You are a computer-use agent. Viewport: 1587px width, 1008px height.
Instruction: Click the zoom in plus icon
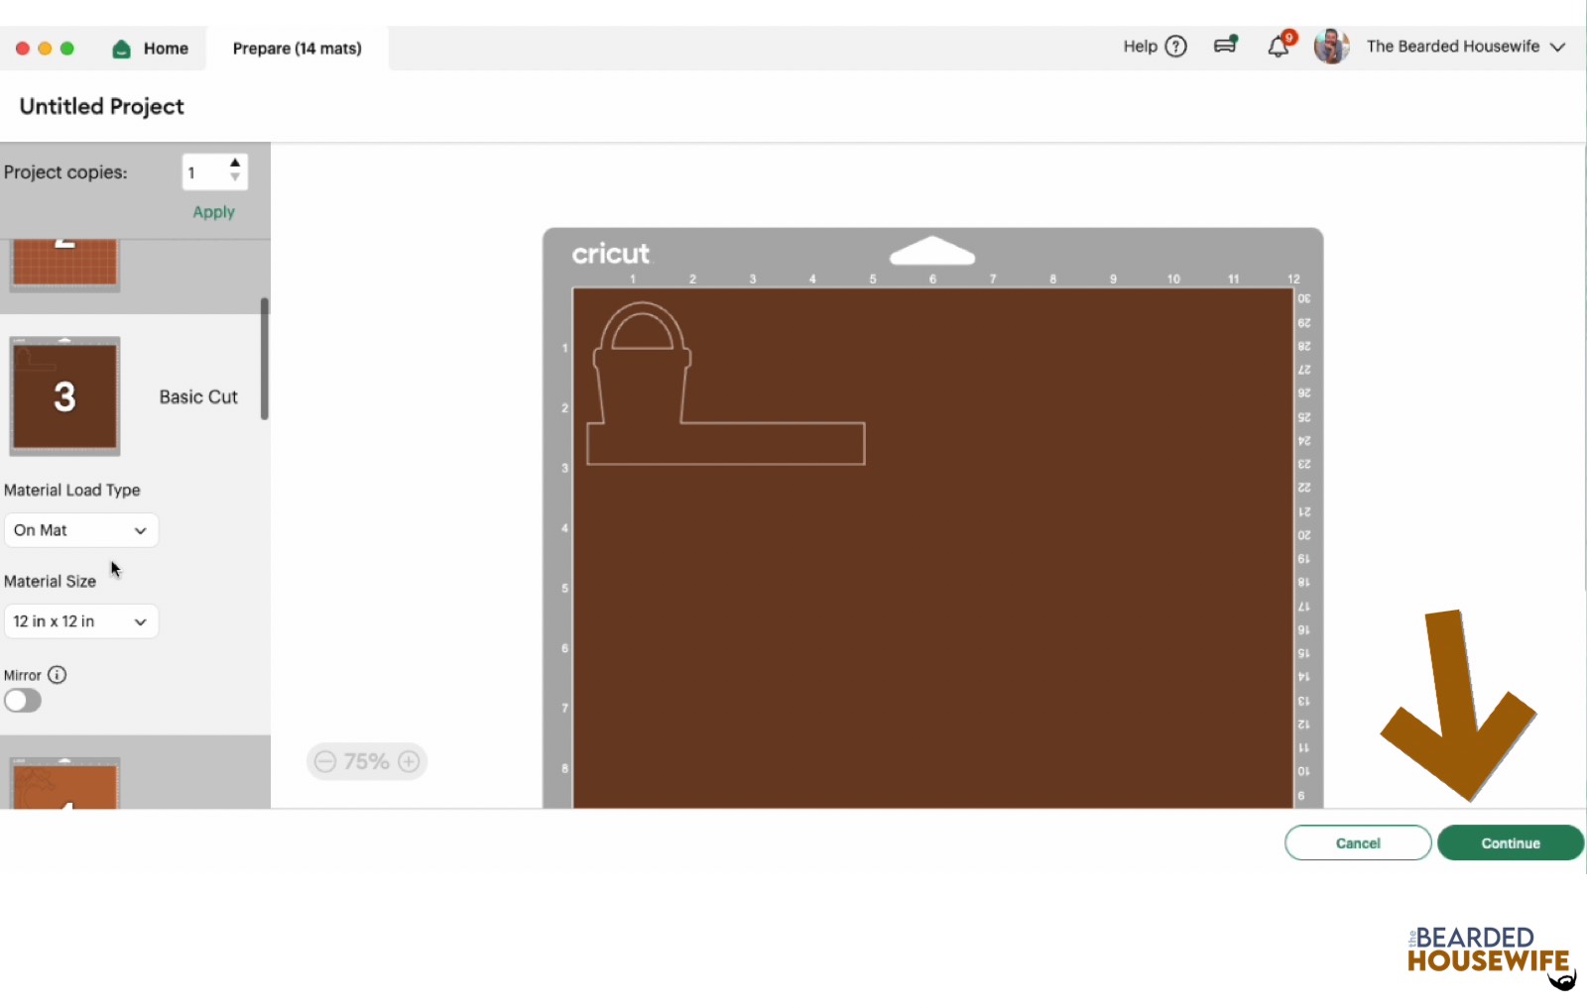[x=409, y=761]
